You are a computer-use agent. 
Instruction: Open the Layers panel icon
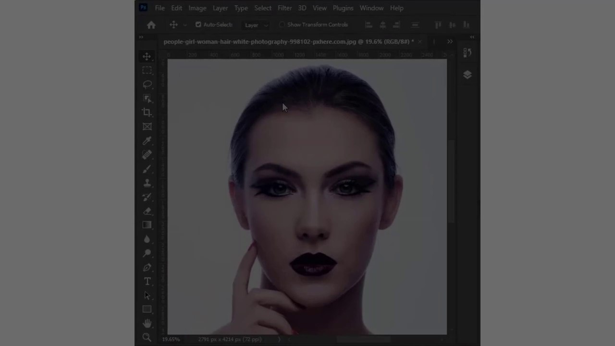click(x=467, y=75)
